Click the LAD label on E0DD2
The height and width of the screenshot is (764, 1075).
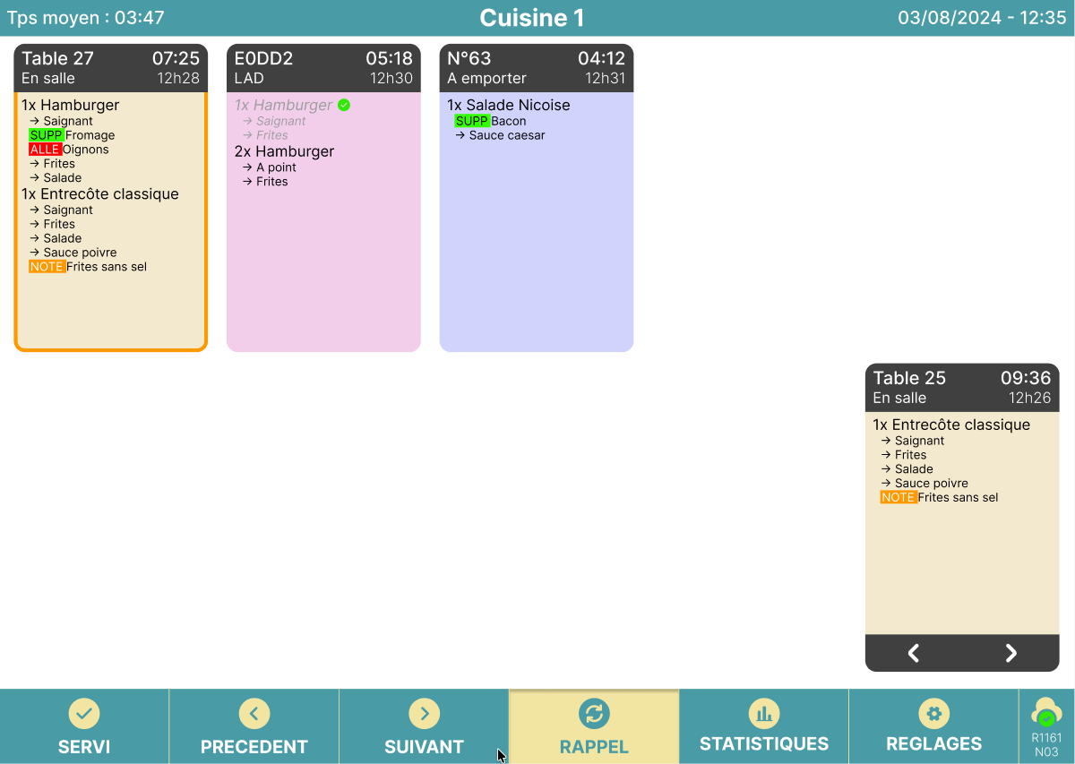(x=249, y=79)
